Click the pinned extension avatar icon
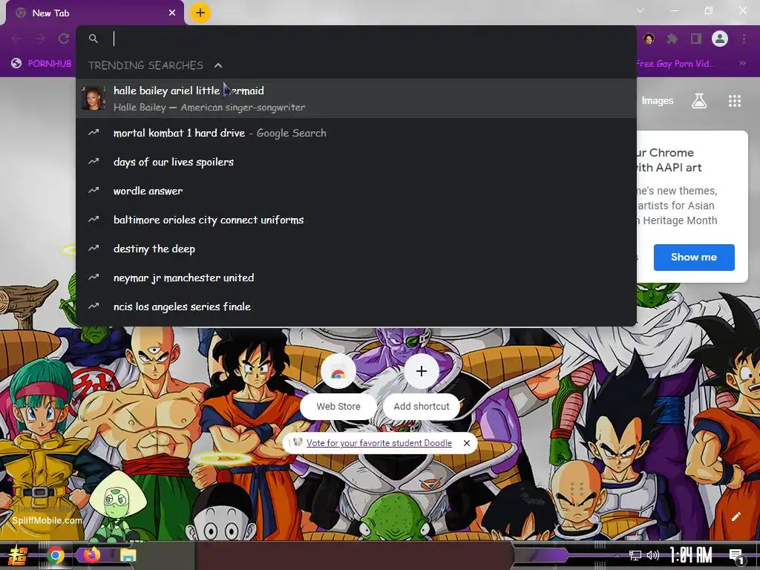The width and height of the screenshot is (760, 570). tap(649, 39)
